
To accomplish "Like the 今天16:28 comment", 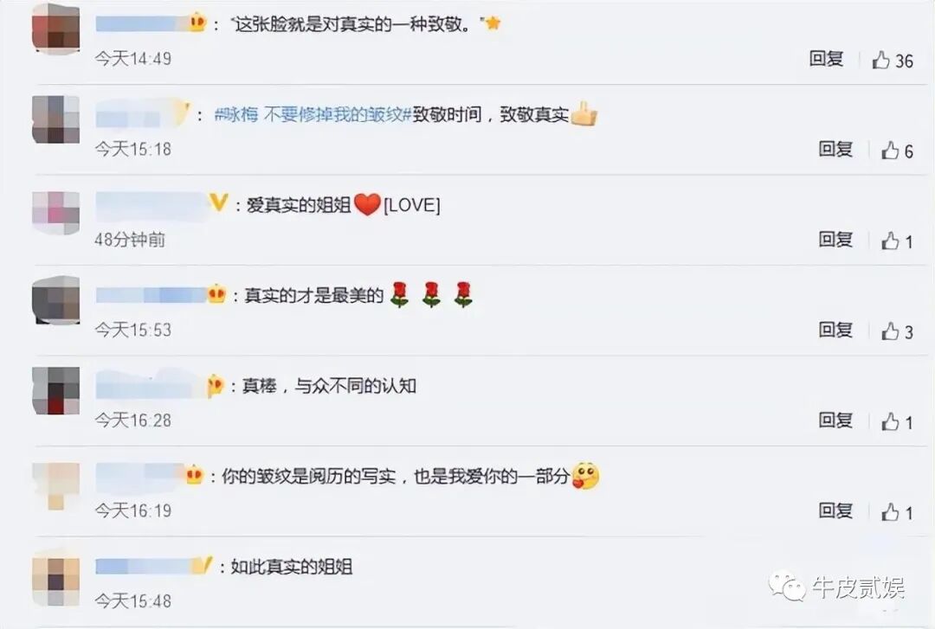I will 890,422.
